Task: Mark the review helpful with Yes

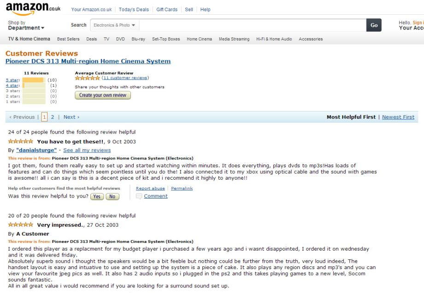Action: point(97,197)
